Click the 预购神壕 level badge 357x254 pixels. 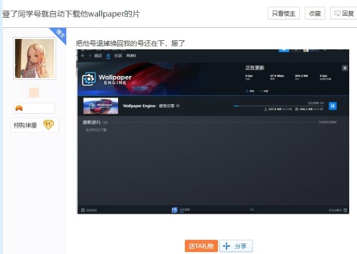pos(34,125)
